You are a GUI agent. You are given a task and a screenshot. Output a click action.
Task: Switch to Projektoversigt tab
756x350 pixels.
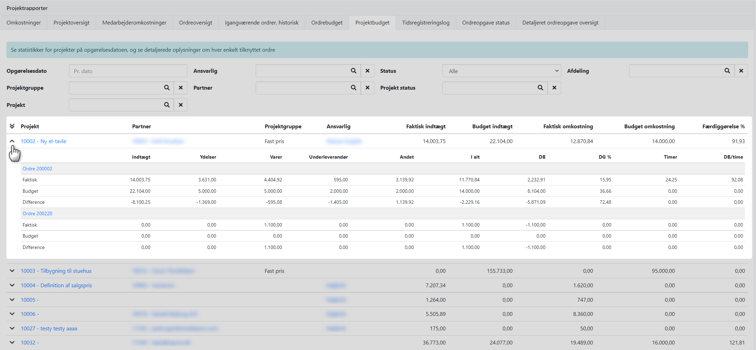71,22
